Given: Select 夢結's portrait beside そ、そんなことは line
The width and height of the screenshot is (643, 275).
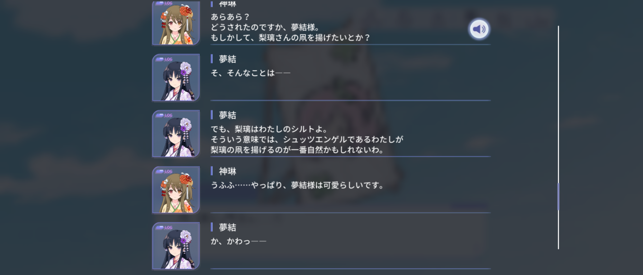Looking at the screenshot, I should [x=176, y=78].
